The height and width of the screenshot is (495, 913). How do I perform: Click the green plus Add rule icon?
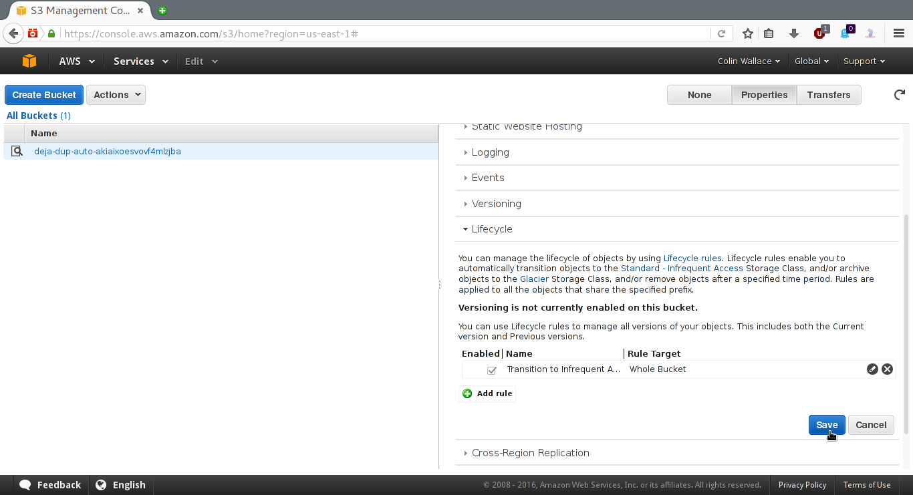(467, 393)
